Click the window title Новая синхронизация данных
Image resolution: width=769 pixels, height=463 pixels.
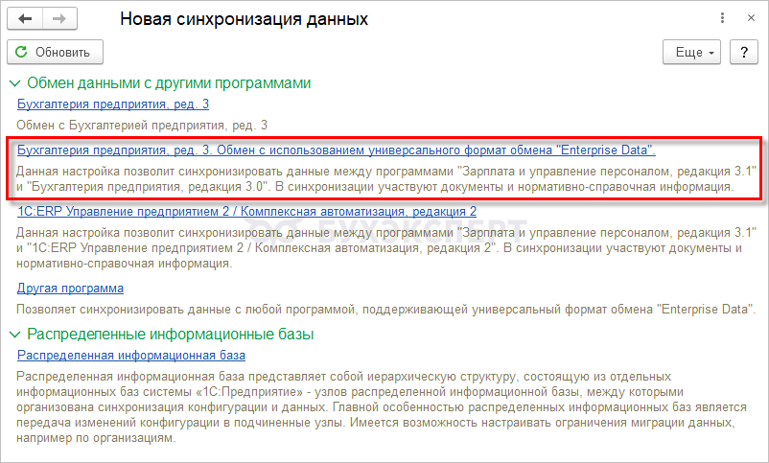[x=244, y=19]
